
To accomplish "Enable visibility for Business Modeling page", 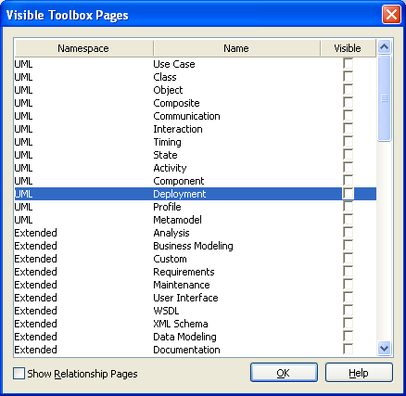I will (x=348, y=246).
